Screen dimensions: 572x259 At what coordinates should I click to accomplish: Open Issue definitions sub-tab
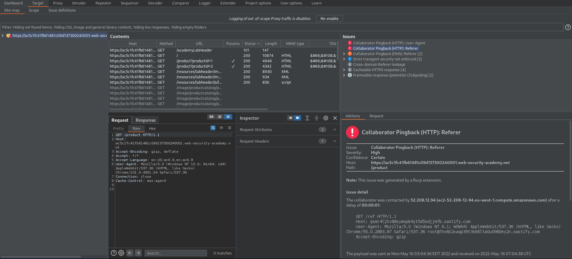(x=62, y=10)
